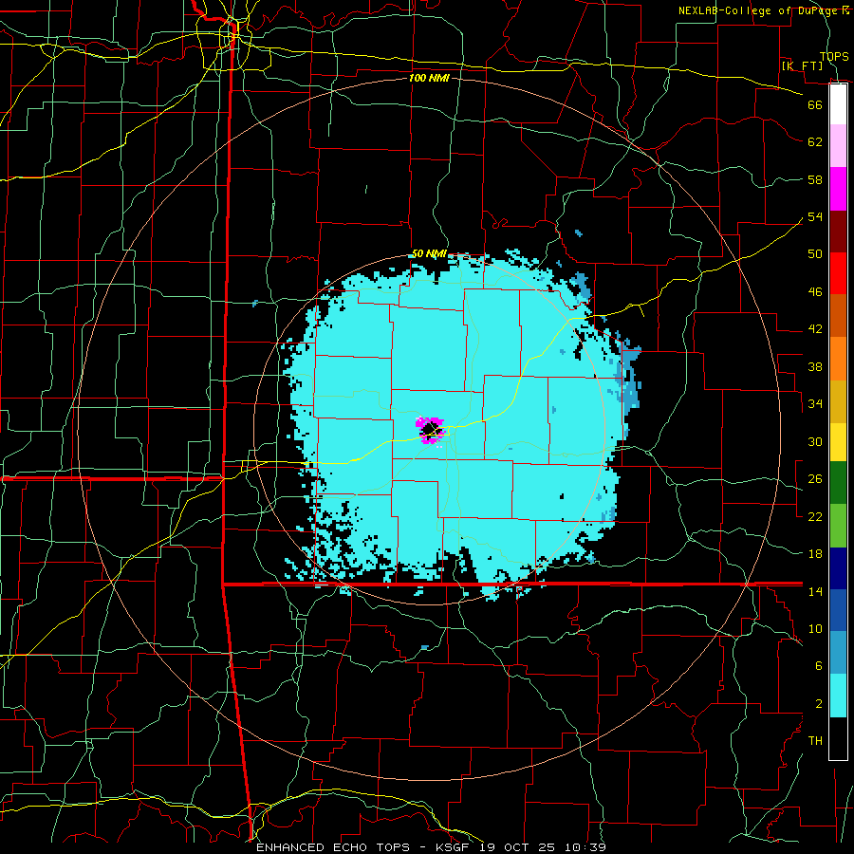Click the medium blue 18 kft legend swatch
854x854 pixels.
[x=838, y=610]
